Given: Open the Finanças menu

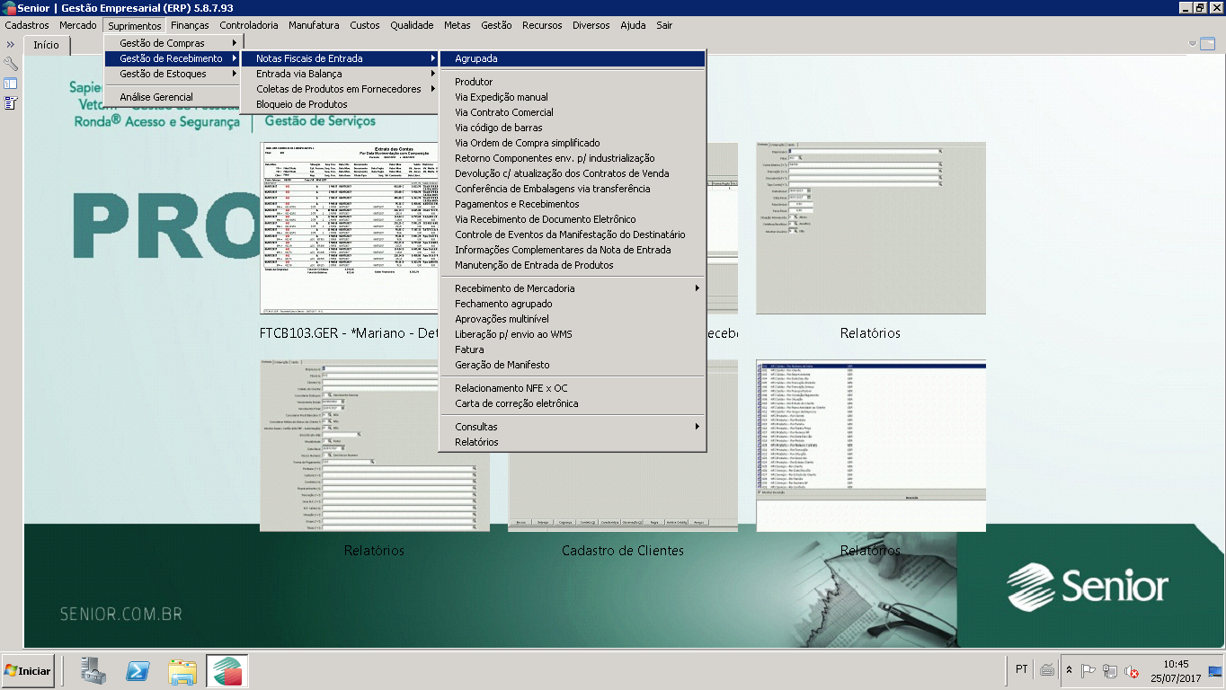Looking at the screenshot, I should point(190,25).
